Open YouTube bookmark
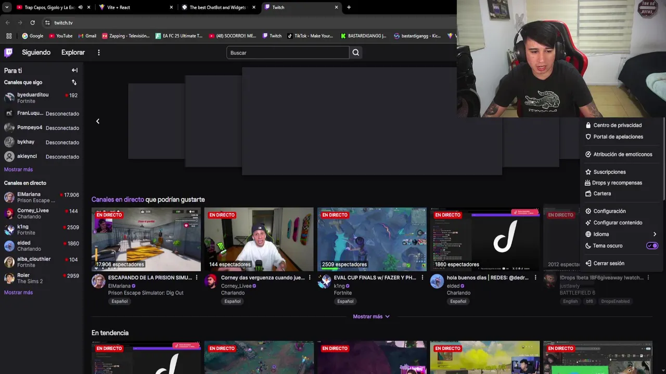Screen dimensions: 666x374 click(60, 36)
